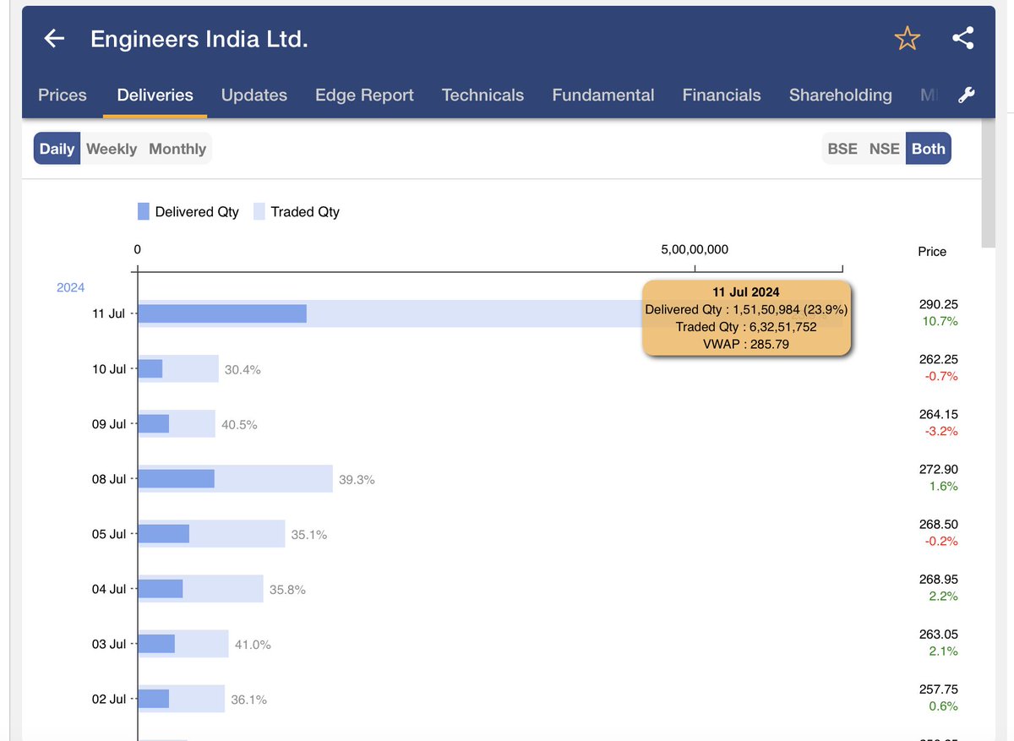This screenshot has height=741, width=1014.
Task: Toggle the Delivered Qty legend swatch
Action: coord(144,211)
